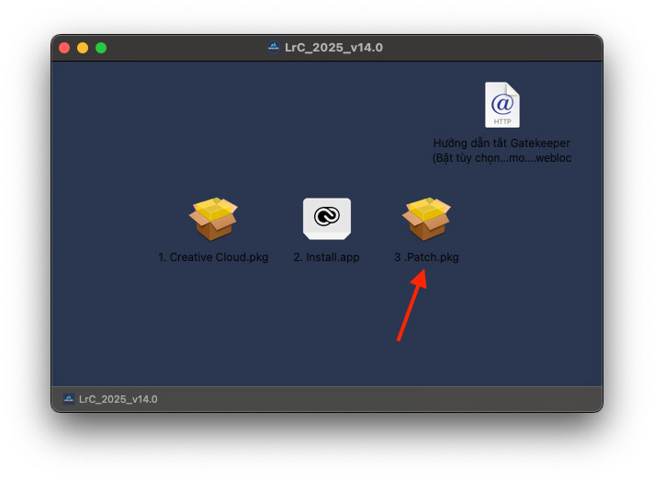
Task: Close the window with the red button
Action: [x=64, y=48]
